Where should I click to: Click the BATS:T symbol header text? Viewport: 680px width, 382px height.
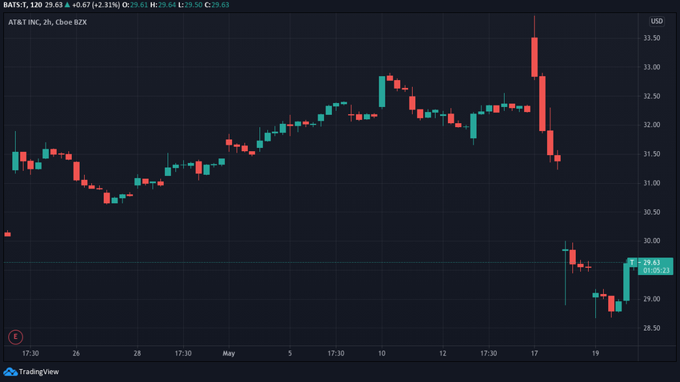16,5
